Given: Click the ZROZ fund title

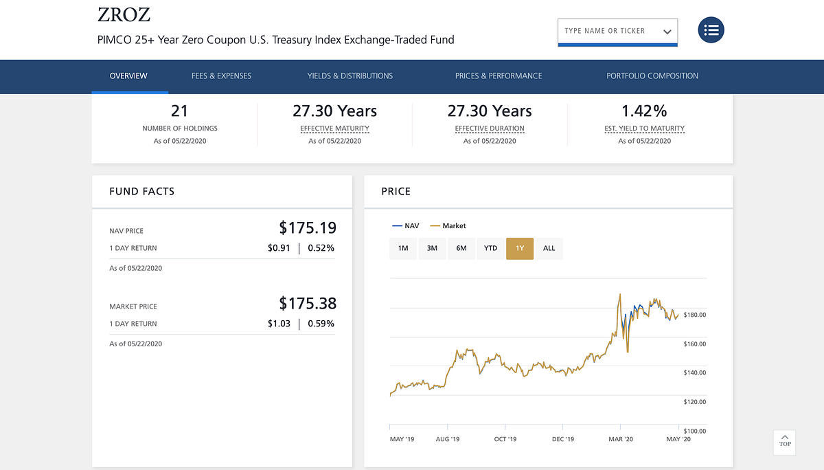Looking at the screenshot, I should tap(124, 14).
